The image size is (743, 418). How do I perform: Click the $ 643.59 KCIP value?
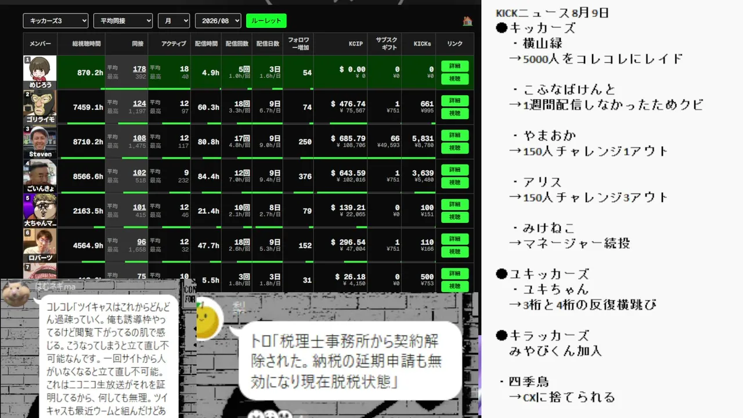tap(348, 173)
